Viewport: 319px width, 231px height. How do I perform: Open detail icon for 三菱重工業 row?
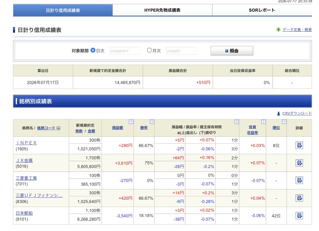(x=299, y=180)
